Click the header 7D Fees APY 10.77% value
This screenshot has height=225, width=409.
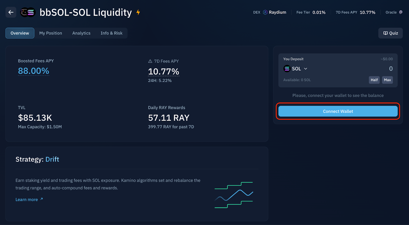[x=368, y=12]
